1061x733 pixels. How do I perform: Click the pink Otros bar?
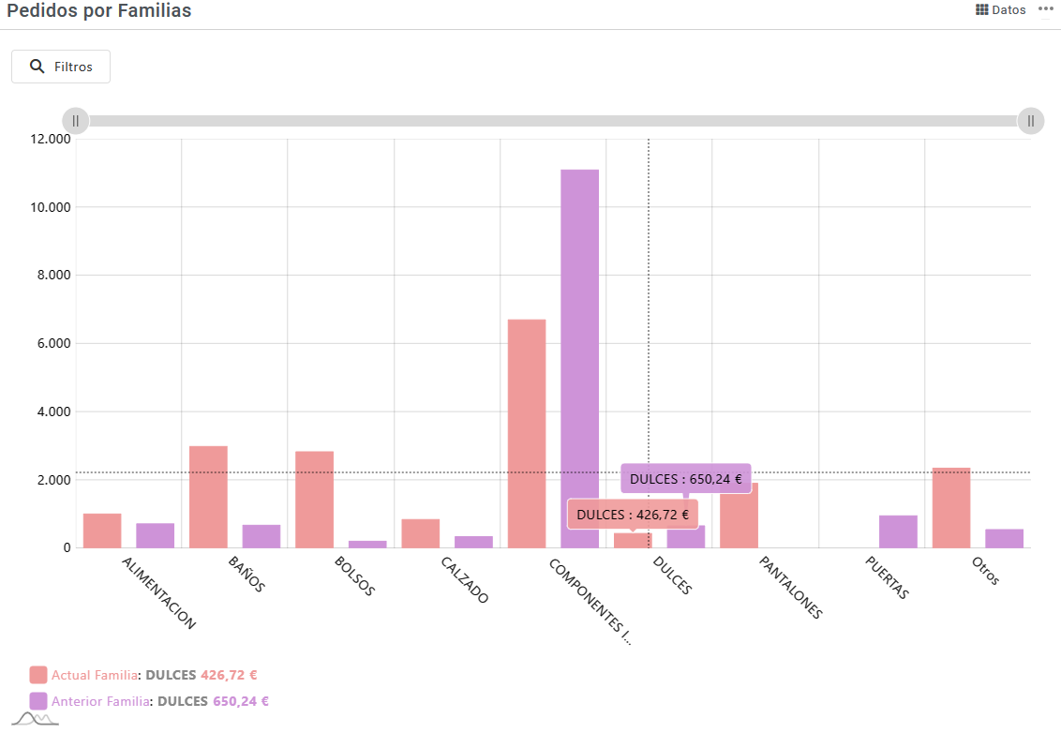(x=951, y=507)
